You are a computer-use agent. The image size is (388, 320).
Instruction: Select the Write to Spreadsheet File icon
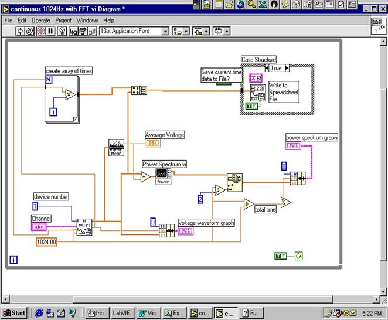tap(257, 93)
